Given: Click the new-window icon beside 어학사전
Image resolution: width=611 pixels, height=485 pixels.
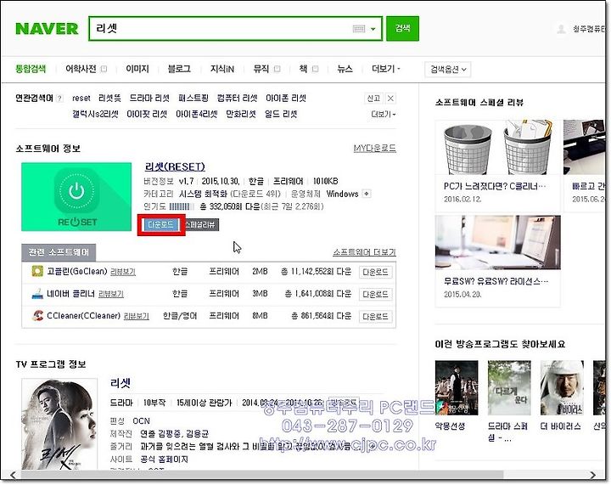Looking at the screenshot, I should [x=104, y=69].
